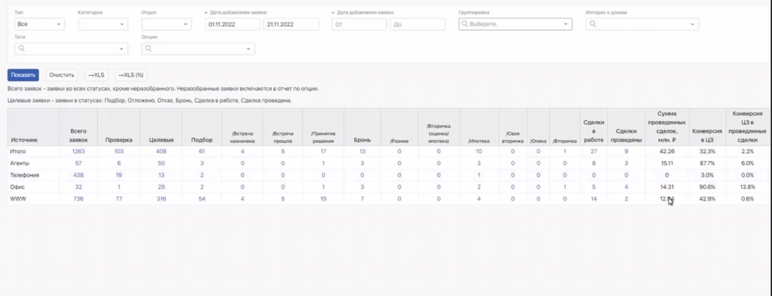Open the 19 Проверка link for Телефония
The image size is (772, 296).
119,175
